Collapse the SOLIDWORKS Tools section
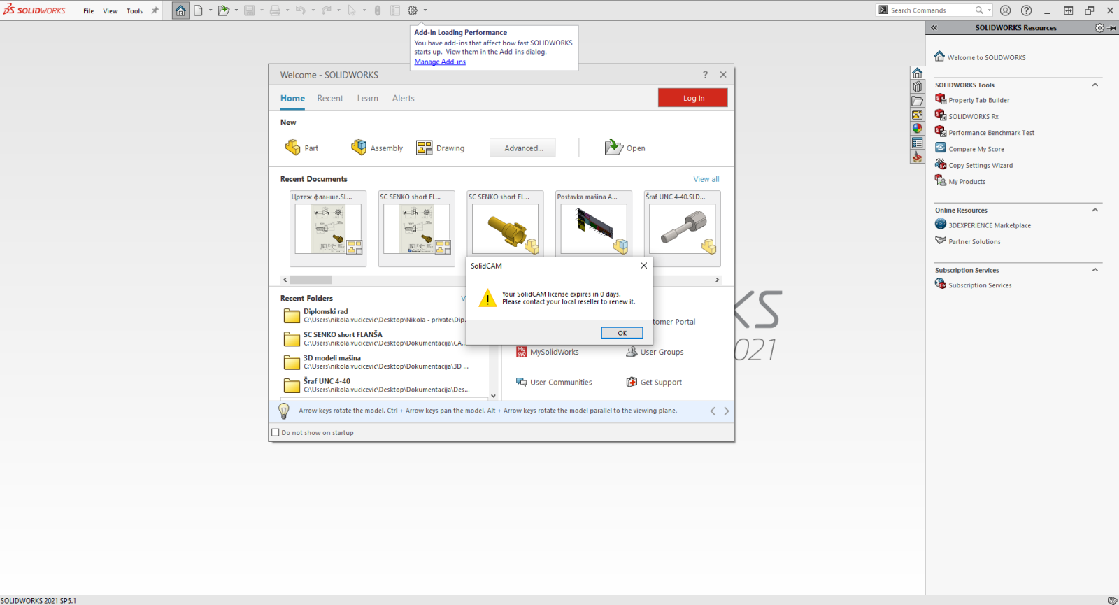This screenshot has width=1119, height=605. click(1095, 85)
